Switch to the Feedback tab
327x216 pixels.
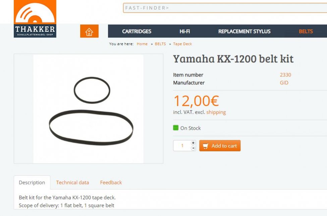(111, 182)
